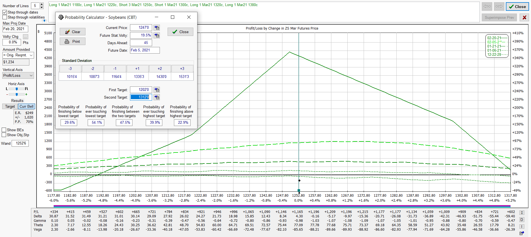Screen dimensions: 531x237
Task: Click the $1,234 amount field
Action: 16,62
